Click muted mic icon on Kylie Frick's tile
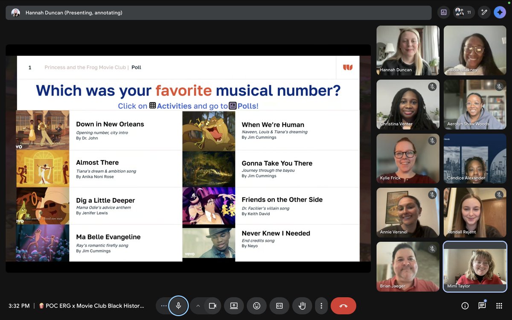The height and width of the screenshot is (320, 512). 432,141
